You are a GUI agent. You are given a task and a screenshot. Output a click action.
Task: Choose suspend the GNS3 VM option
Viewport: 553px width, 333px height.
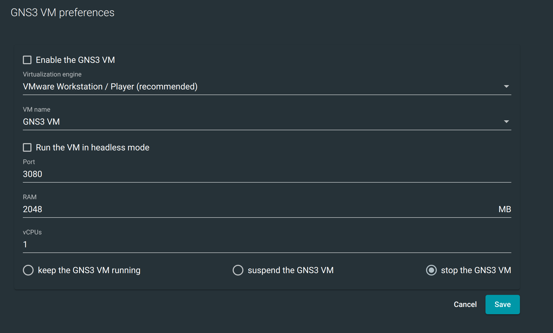pos(238,270)
